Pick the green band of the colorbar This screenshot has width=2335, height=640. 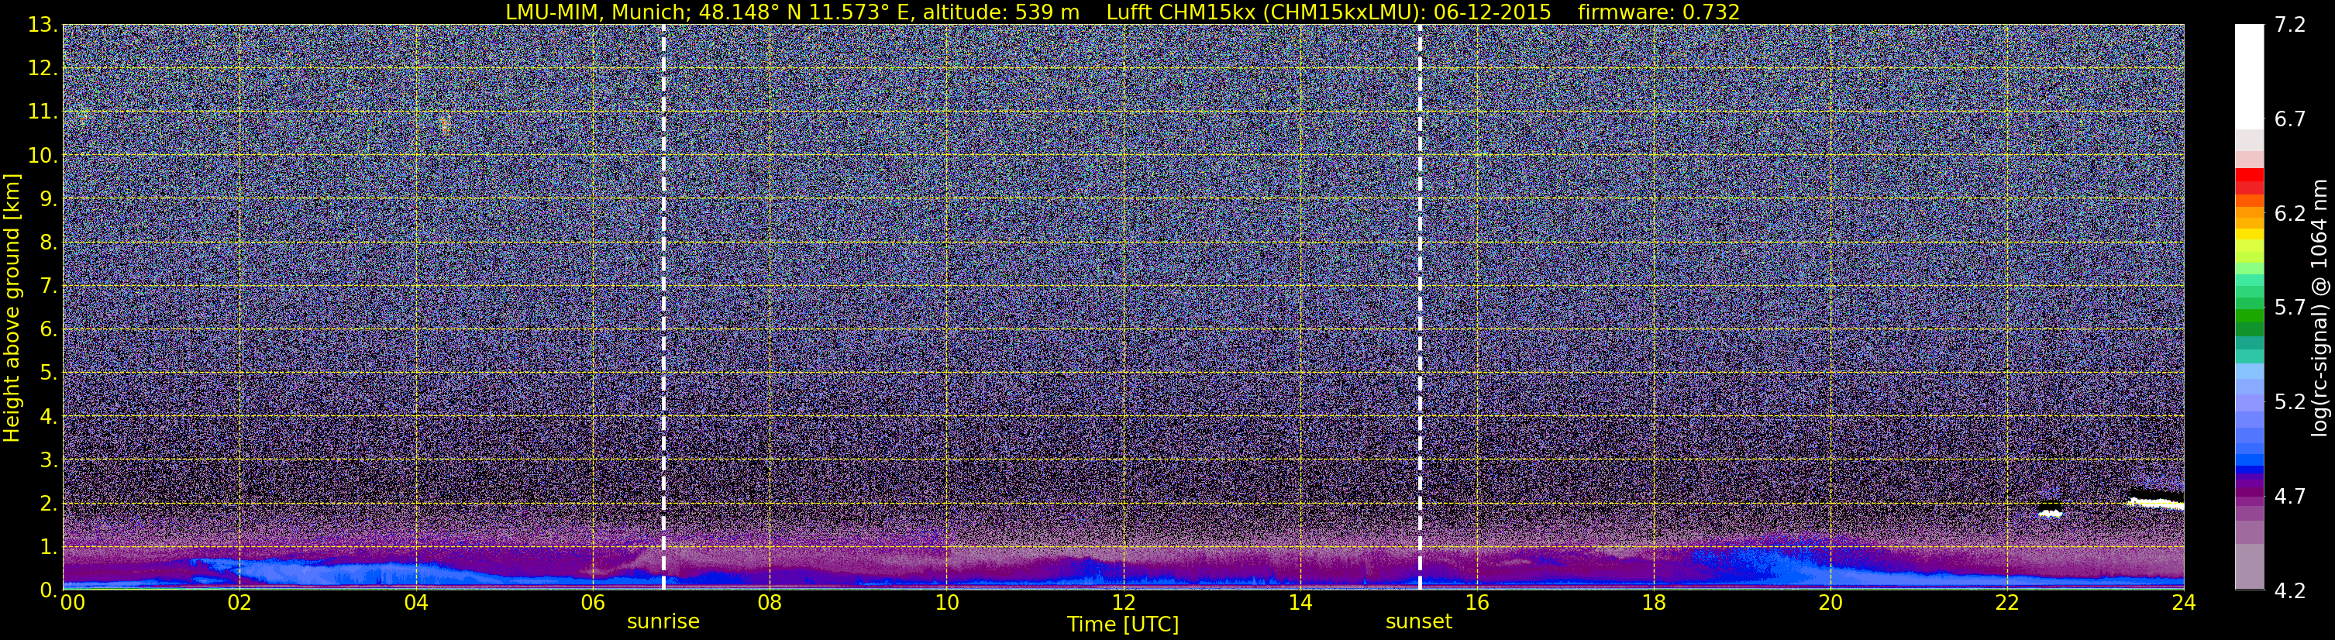2249,317
